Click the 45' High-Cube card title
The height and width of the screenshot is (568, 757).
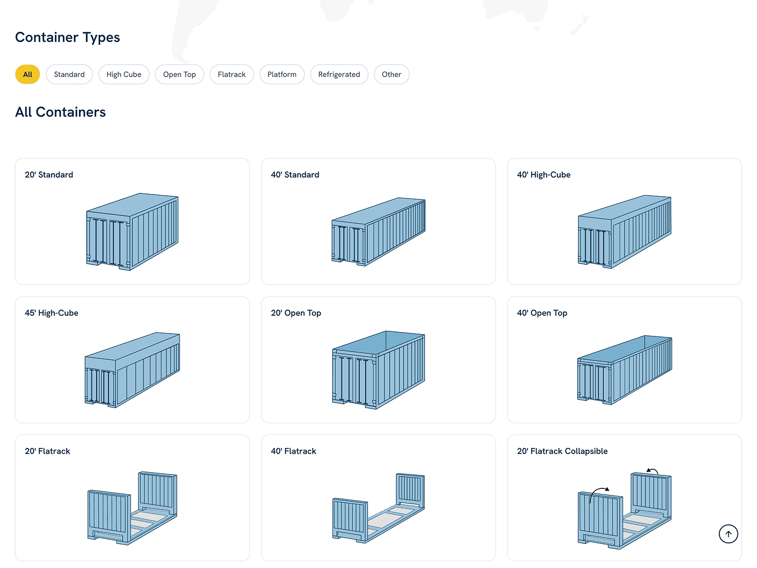click(52, 313)
